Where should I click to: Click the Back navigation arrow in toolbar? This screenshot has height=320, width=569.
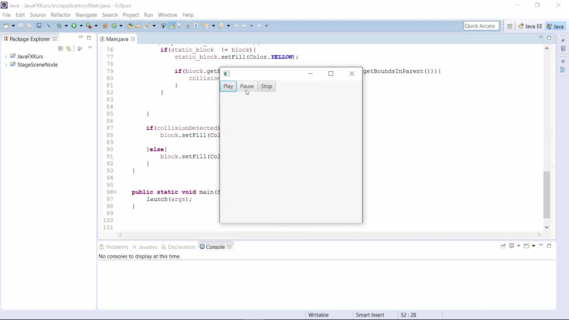[244, 26]
